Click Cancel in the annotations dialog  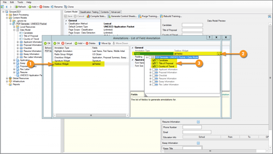pos(67,43)
